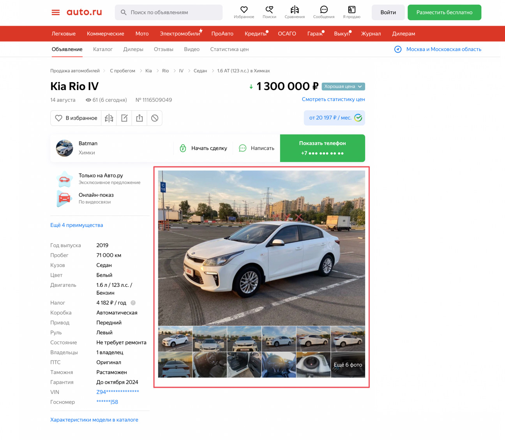
Task: Expand Хорошая цена dropdown
Action: [343, 87]
